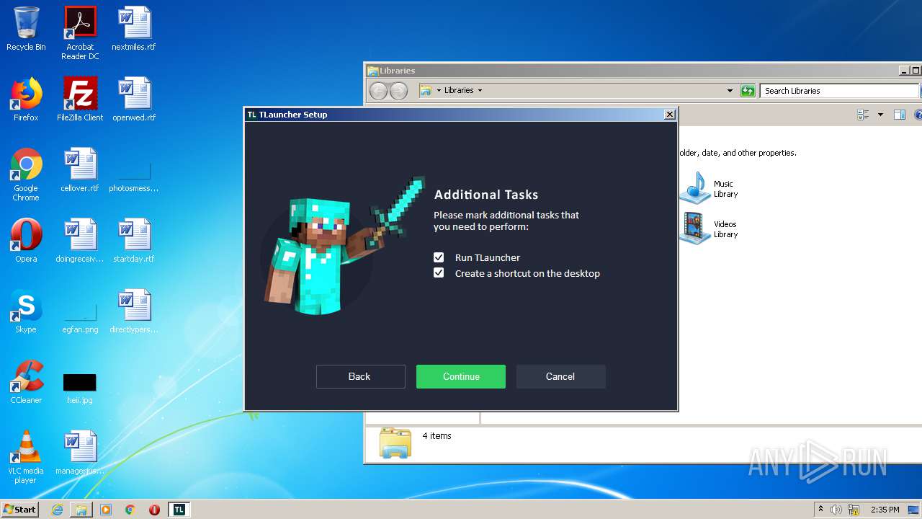Select the Google Chrome desktop shortcut
The image size is (922, 519).
(x=26, y=175)
